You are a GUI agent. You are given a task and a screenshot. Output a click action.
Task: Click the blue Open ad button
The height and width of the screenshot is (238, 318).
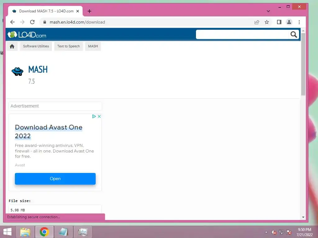pyautogui.click(x=55, y=179)
